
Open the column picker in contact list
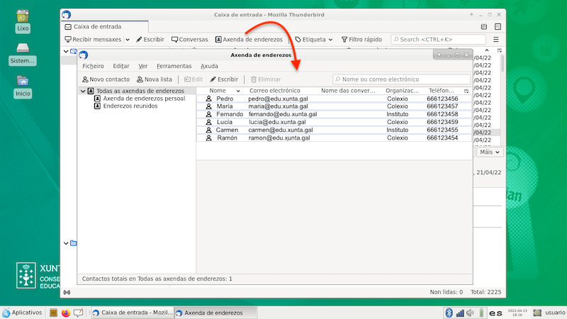(466, 91)
